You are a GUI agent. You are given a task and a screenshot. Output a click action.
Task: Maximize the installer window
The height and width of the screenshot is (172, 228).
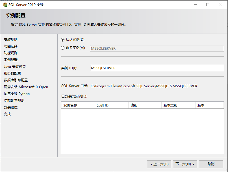[208, 5]
